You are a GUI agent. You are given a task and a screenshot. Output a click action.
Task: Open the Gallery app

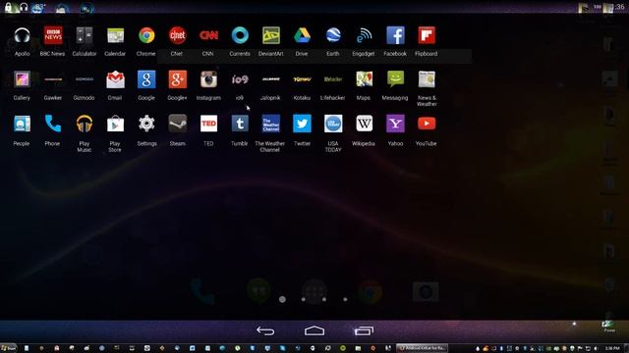point(22,79)
